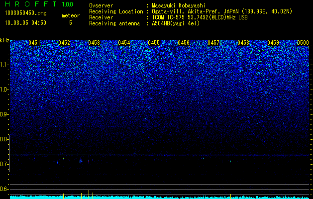The image size is (313, 199).
Task: Click the 'Ovserver' field label
Action: (101, 5)
